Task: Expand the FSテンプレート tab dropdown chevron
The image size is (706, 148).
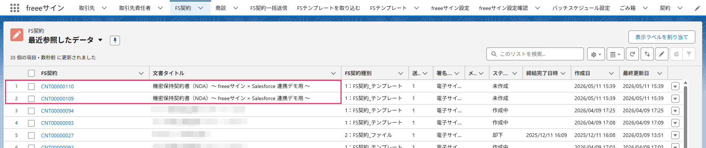Action: point(416,8)
